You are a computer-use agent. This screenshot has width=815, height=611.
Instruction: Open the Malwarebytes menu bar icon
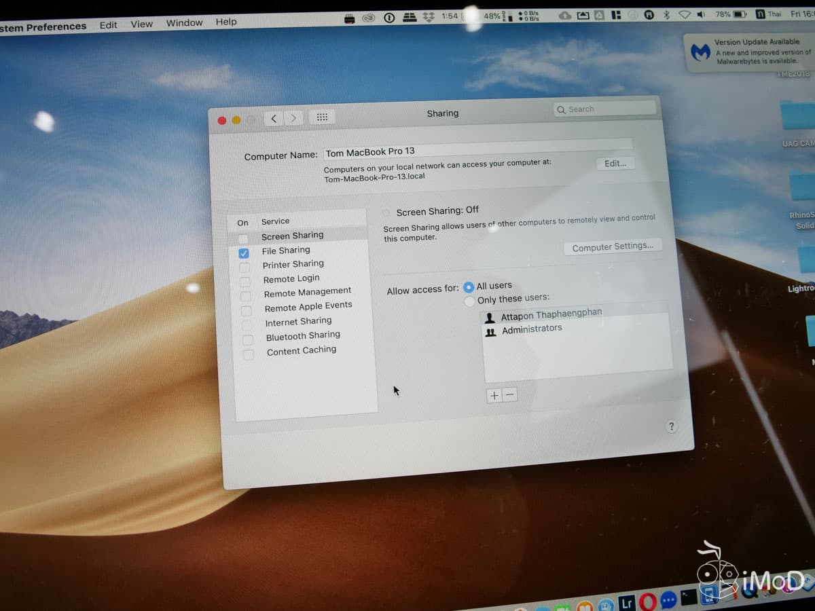649,16
